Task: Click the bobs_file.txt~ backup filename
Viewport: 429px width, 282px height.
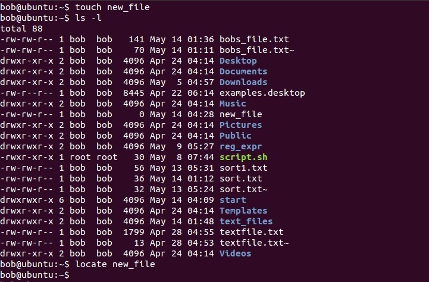Action: point(257,50)
